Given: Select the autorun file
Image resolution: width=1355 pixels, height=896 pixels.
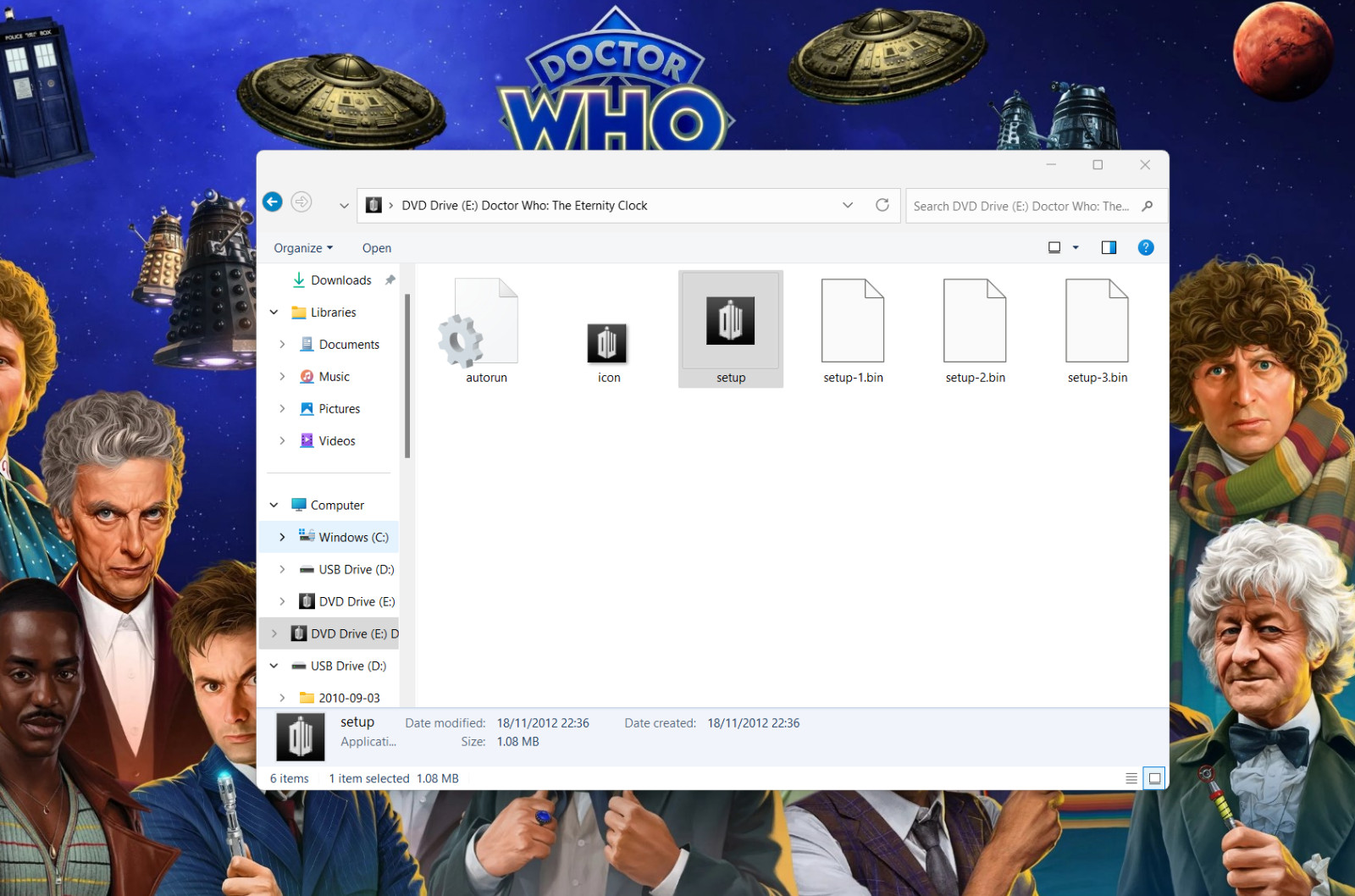Looking at the screenshot, I should click(486, 330).
